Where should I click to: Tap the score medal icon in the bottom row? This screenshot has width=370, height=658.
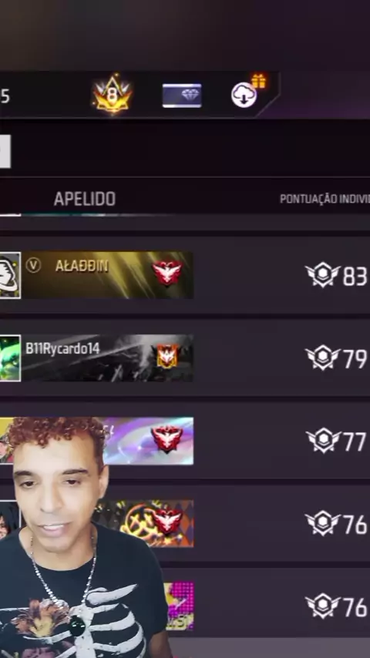[x=322, y=606]
